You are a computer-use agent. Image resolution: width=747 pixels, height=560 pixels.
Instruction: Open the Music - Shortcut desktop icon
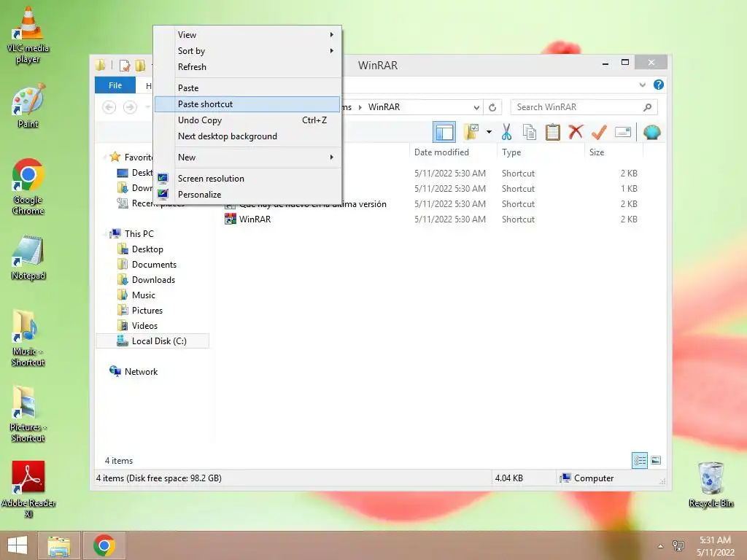point(28,338)
